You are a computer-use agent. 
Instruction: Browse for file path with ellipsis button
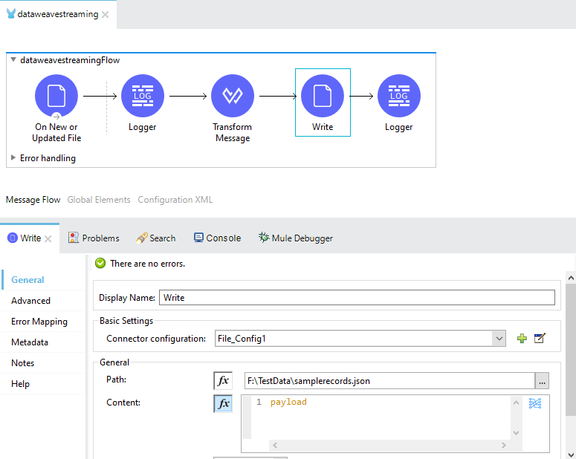tap(543, 381)
